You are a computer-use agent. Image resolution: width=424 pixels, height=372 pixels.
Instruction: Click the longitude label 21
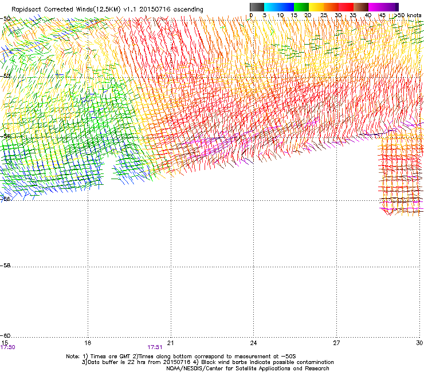coord(170,343)
